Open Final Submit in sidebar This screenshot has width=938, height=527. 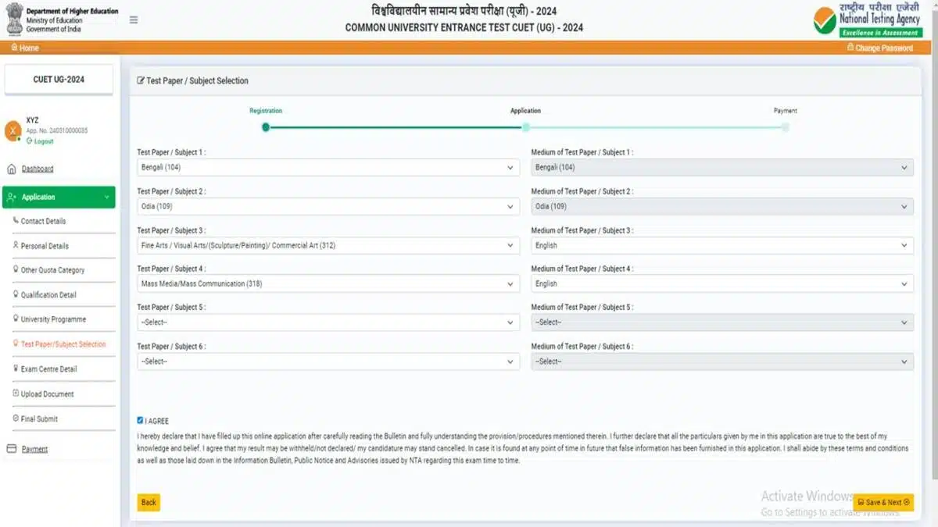pyautogui.click(x=39, y=419)
